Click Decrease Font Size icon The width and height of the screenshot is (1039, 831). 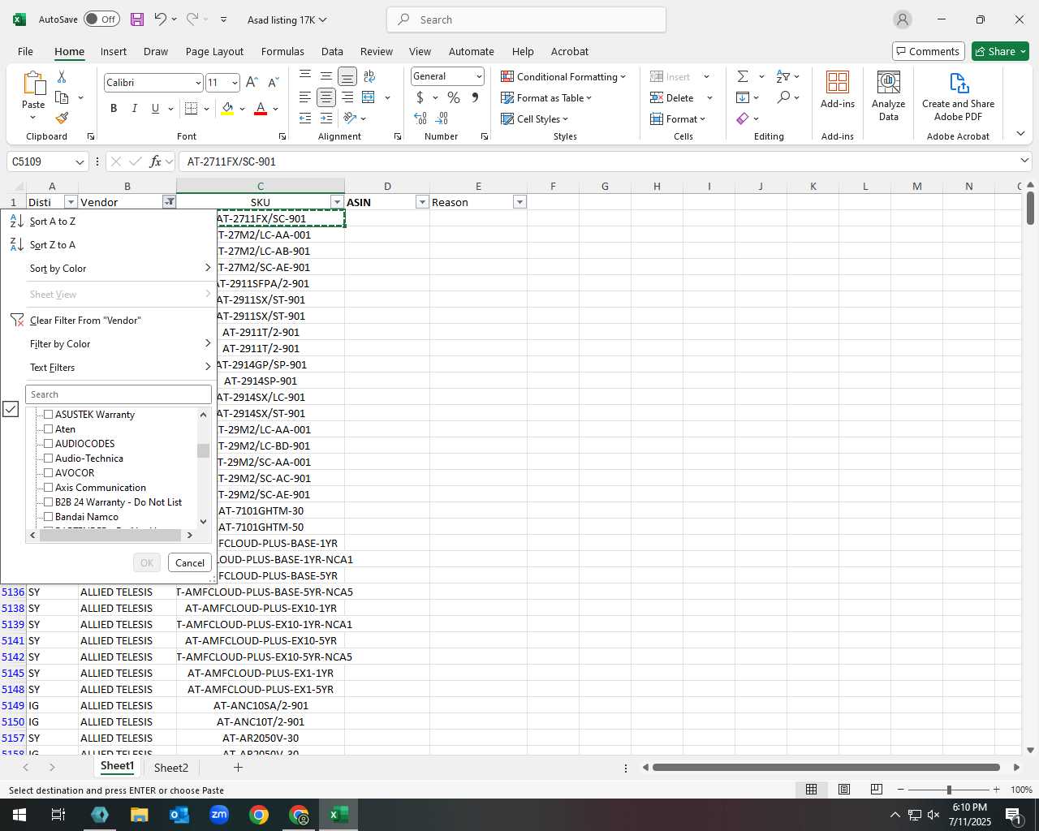[273, 82]
